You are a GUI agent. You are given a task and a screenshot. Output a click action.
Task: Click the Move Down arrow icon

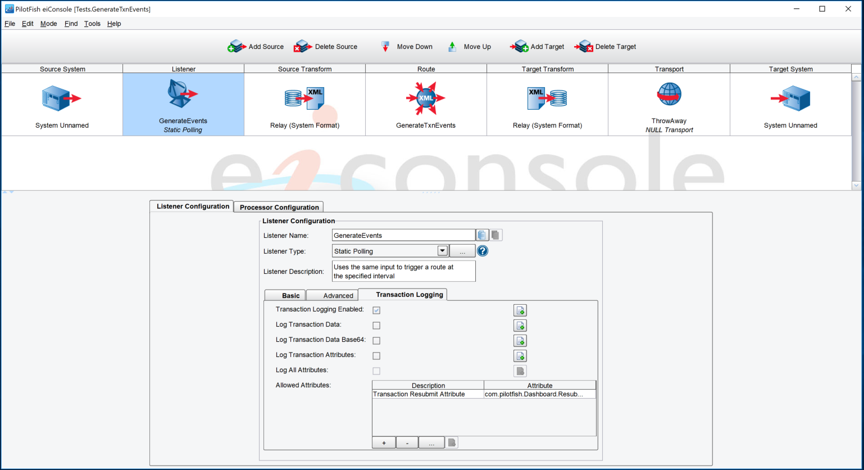[385, 47]
